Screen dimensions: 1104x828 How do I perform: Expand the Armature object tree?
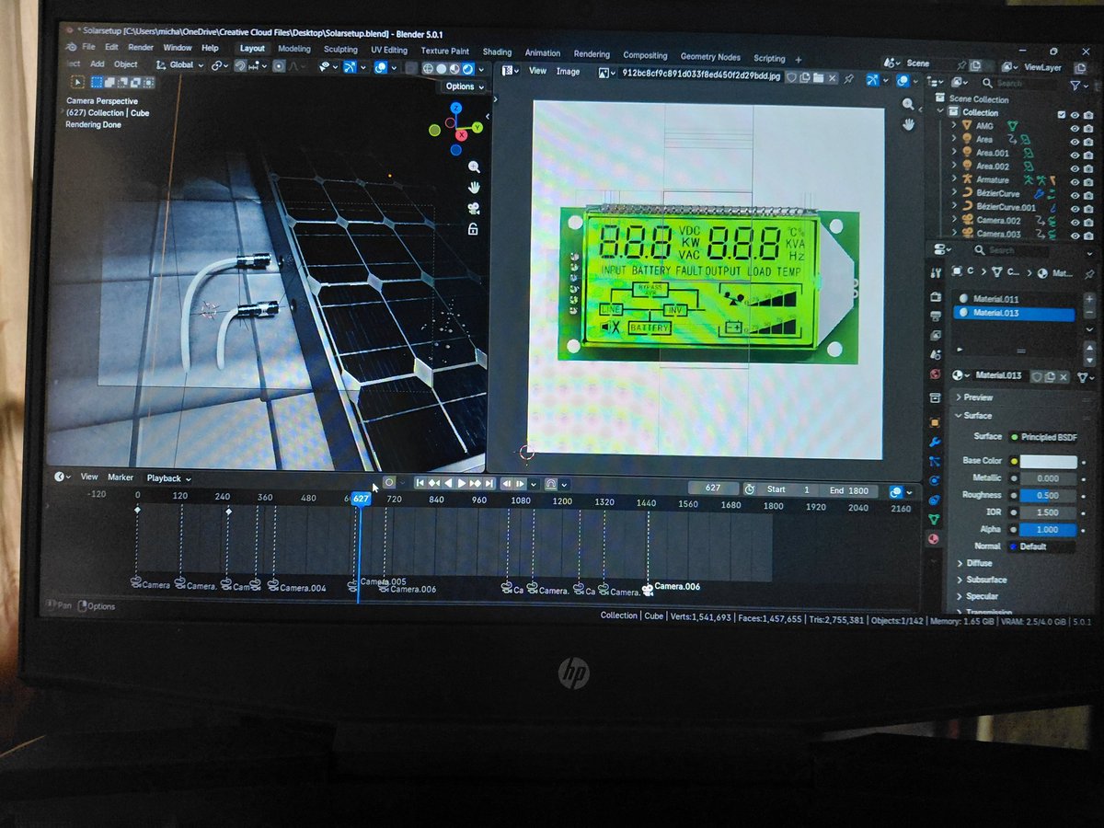pos(954,179)
